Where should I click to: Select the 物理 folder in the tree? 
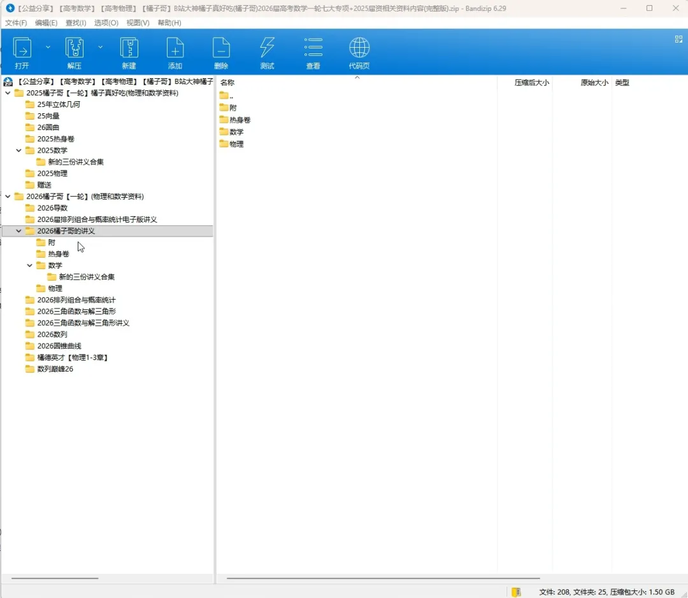coord(50,288)
